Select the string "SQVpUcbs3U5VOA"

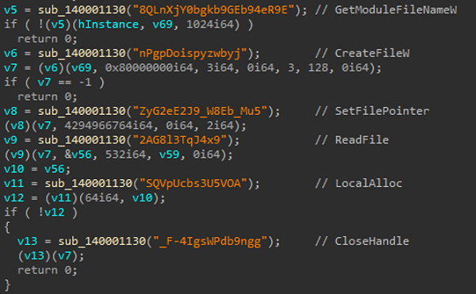[194, 183]
